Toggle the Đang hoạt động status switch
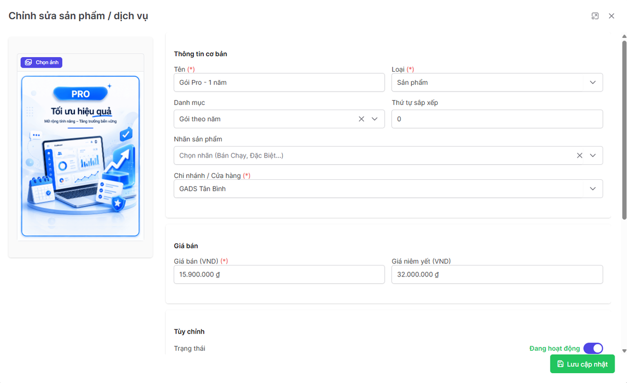This screenshot has height=383, width=627. (x=593, y=348)
